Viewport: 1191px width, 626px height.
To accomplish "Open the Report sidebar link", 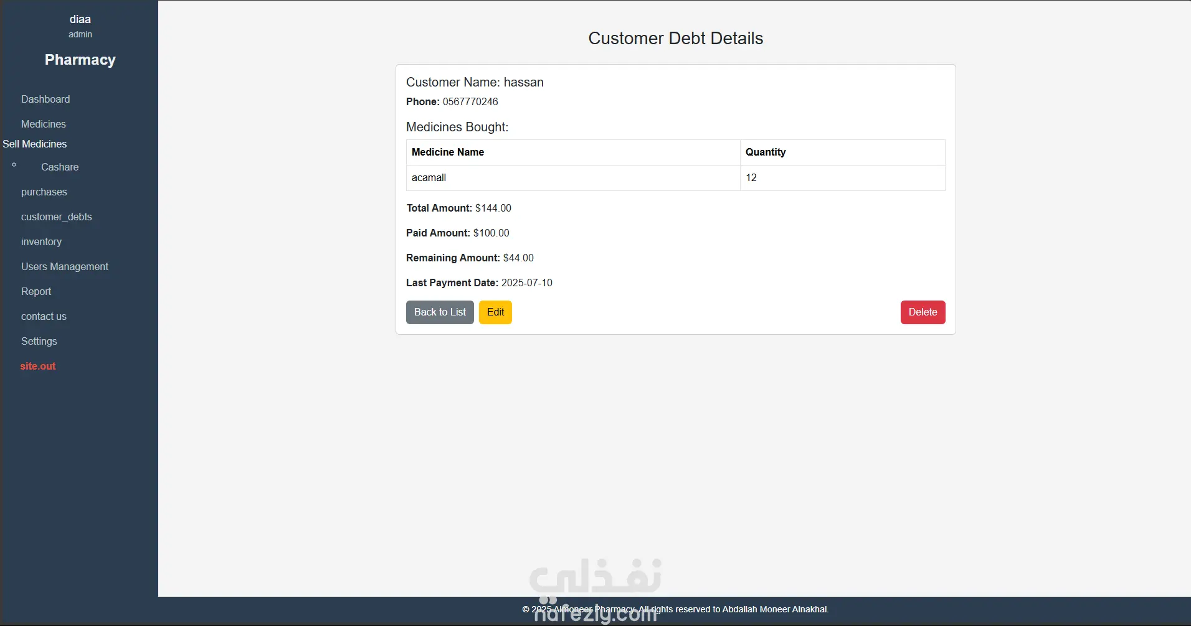I will click(x=36, y=291).
